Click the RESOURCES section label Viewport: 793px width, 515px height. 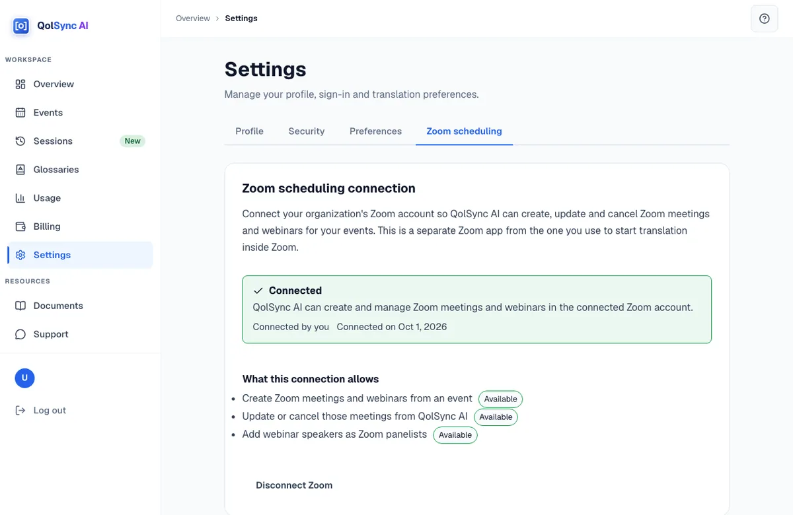[28, 281]
